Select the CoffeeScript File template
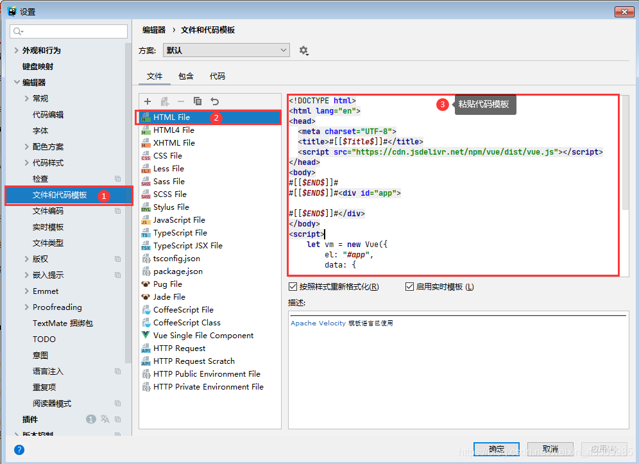This screenshot has height=464, width=639. (x=210, y=310)
